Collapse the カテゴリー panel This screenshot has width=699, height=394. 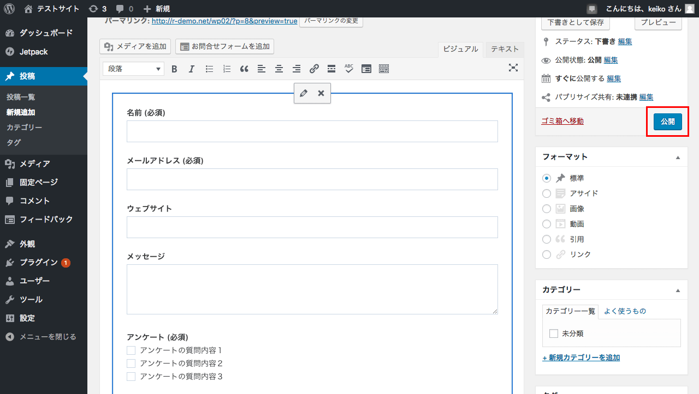point(678,290)
